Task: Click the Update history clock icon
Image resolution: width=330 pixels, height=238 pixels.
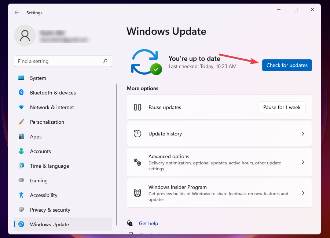Action: click(137, 134)
